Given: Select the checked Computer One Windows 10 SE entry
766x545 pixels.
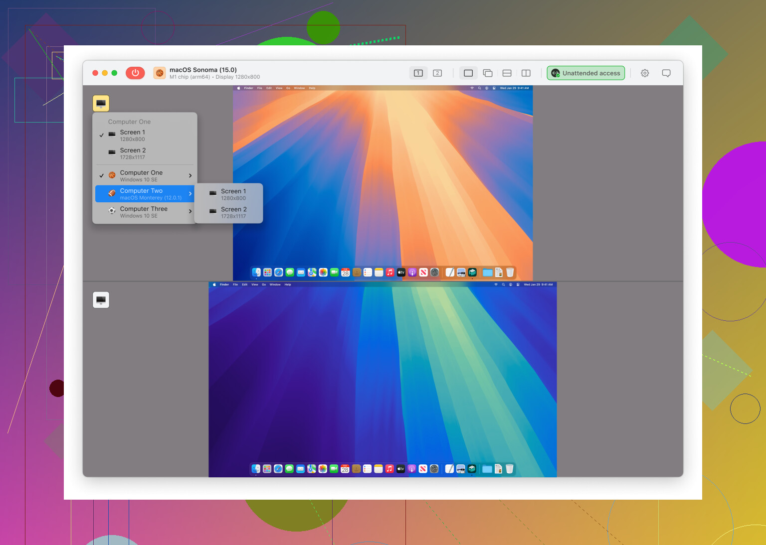Looking at the screenshot, I should (145, 176).
